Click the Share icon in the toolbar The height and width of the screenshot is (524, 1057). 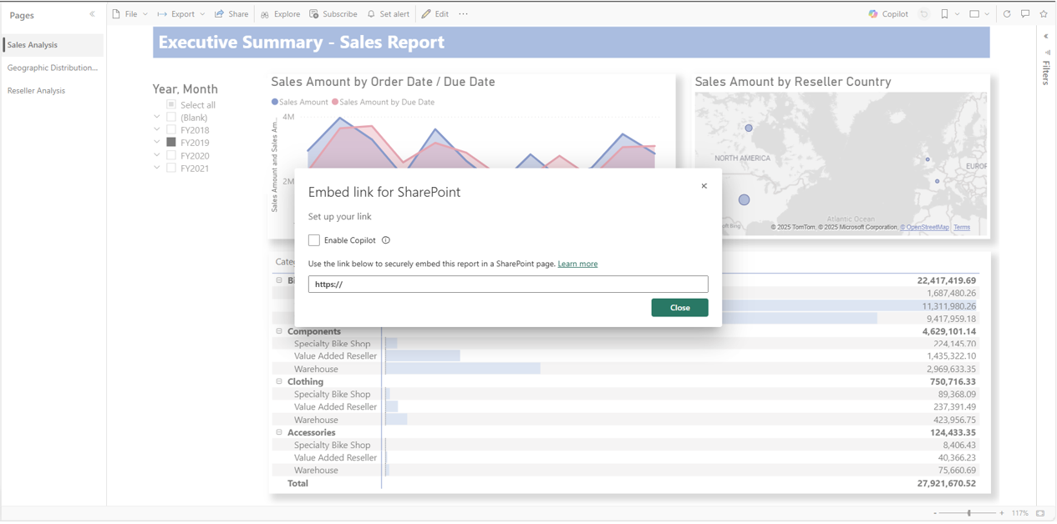point(231,13)
